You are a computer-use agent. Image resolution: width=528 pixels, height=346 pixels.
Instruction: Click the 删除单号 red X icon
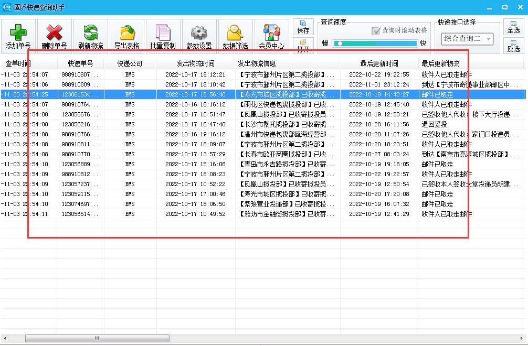(x=54, y=33)
